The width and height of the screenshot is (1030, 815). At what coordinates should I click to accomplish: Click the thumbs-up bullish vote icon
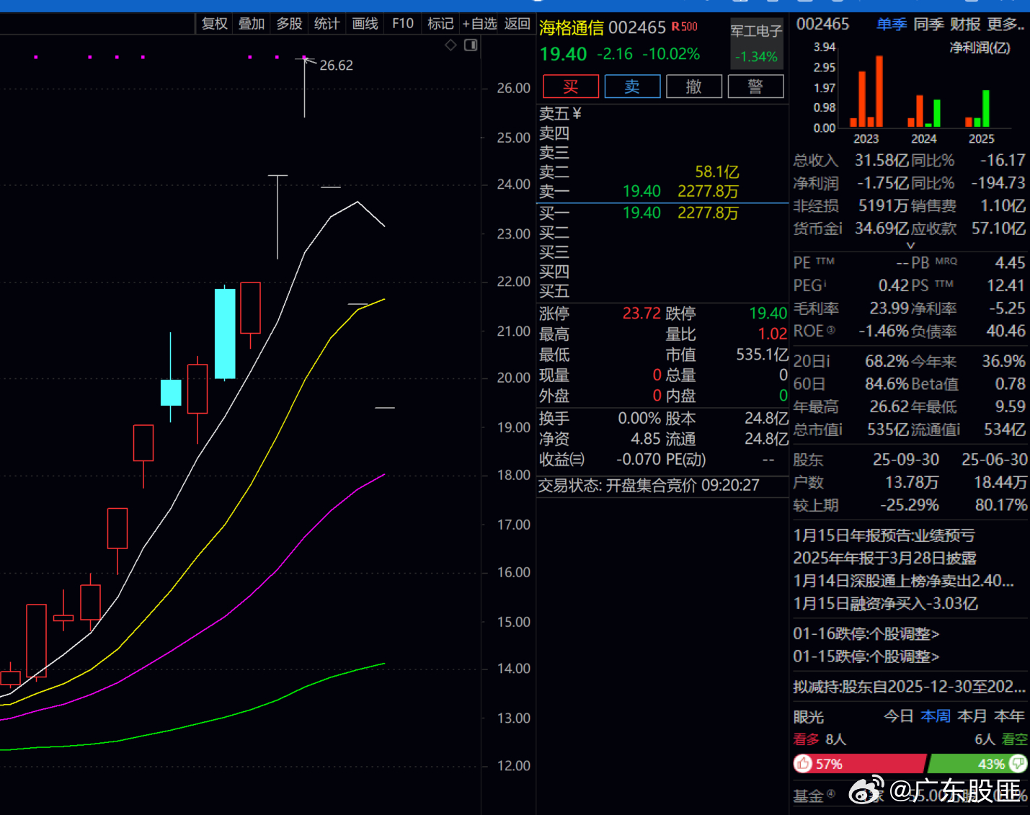click(803, 764)
